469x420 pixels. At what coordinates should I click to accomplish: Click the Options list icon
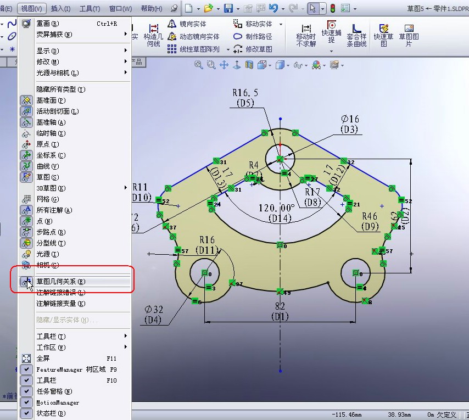pos(345,8)
